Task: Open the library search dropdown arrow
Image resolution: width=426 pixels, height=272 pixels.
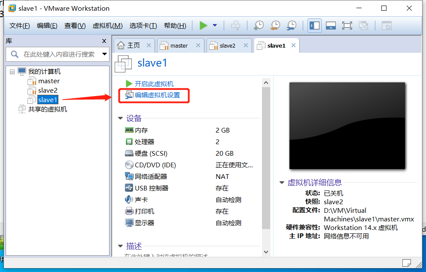Action: coord(105,54)
